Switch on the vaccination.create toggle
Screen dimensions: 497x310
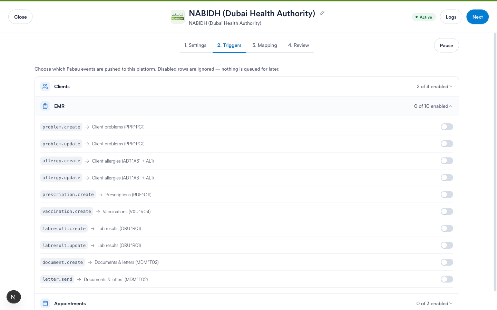point(447,211)
